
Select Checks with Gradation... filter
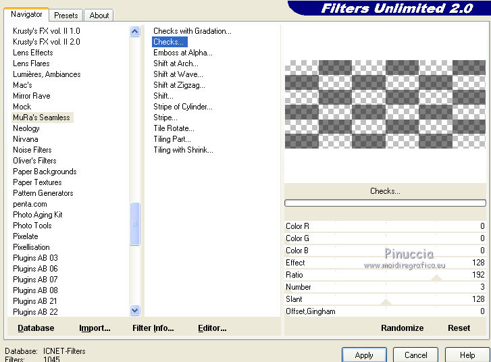click(192, 31)
